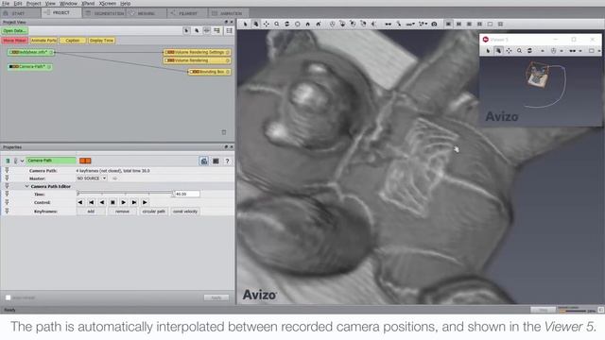The width and height of the screenshot is (605, 340).
Task: Toggle tree view layout in Project View toolbar
Action: (229, 30)
